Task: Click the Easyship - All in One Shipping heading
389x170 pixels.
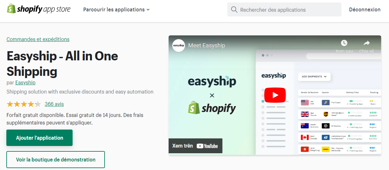Action: click(x=62, y=64)
